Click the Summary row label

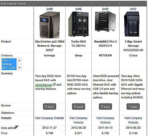pos(7,73)
